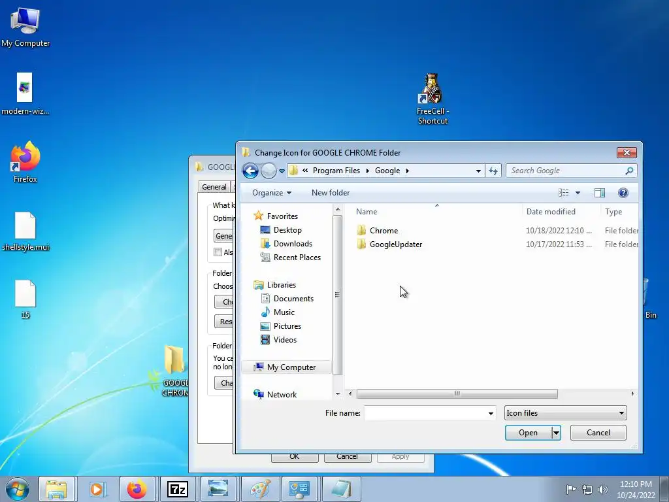Image resolution: width=669 pixels, height=502 pixels.
Task: Expand the view options dropdown arrow
Action: point(578,193)
